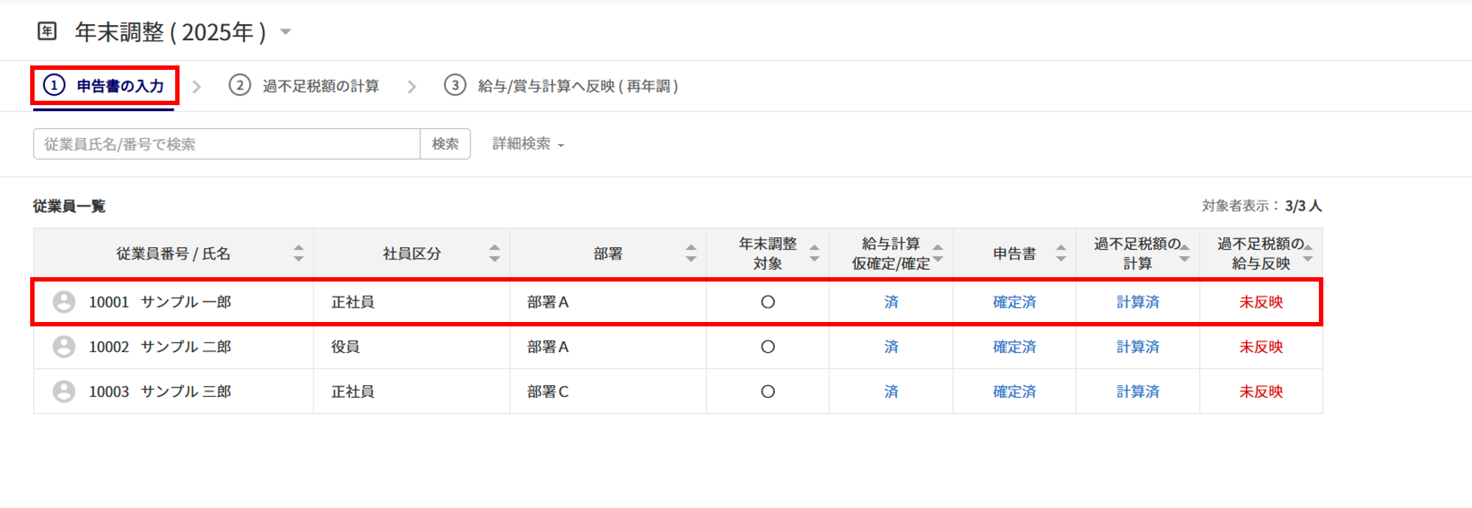Image resolution: width=1472 pixels, height=508 pixels.
Task: Click avatar icon for サンプル 二郎
Action: [x=64, y=347]
